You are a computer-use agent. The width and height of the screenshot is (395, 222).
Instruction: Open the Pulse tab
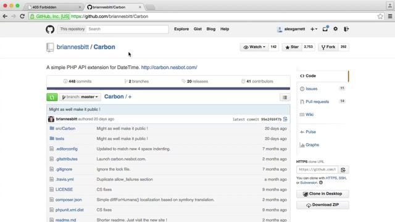pos(322,132)
